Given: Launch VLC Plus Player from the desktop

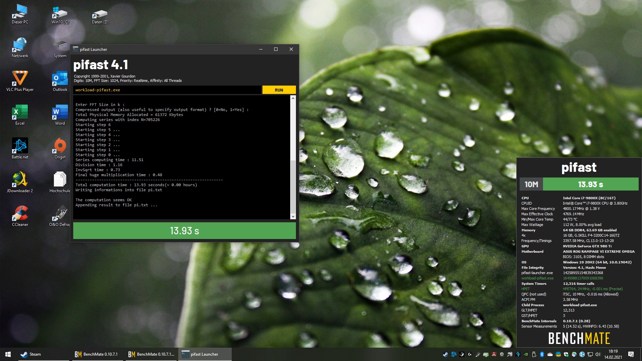Looking at the screenshot, I should (x=20, y=81).
